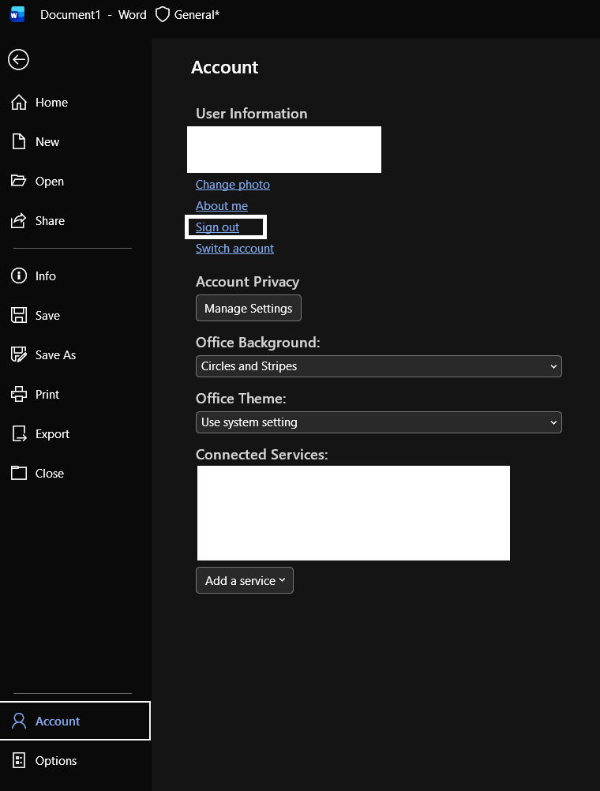Choose Save from the sidebar
600x791 pixels.
pyautogui.click(x=75, y=315)
